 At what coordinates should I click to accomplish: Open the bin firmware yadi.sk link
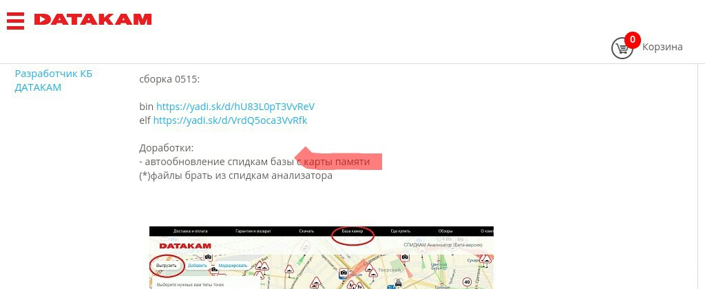[235, 107]
